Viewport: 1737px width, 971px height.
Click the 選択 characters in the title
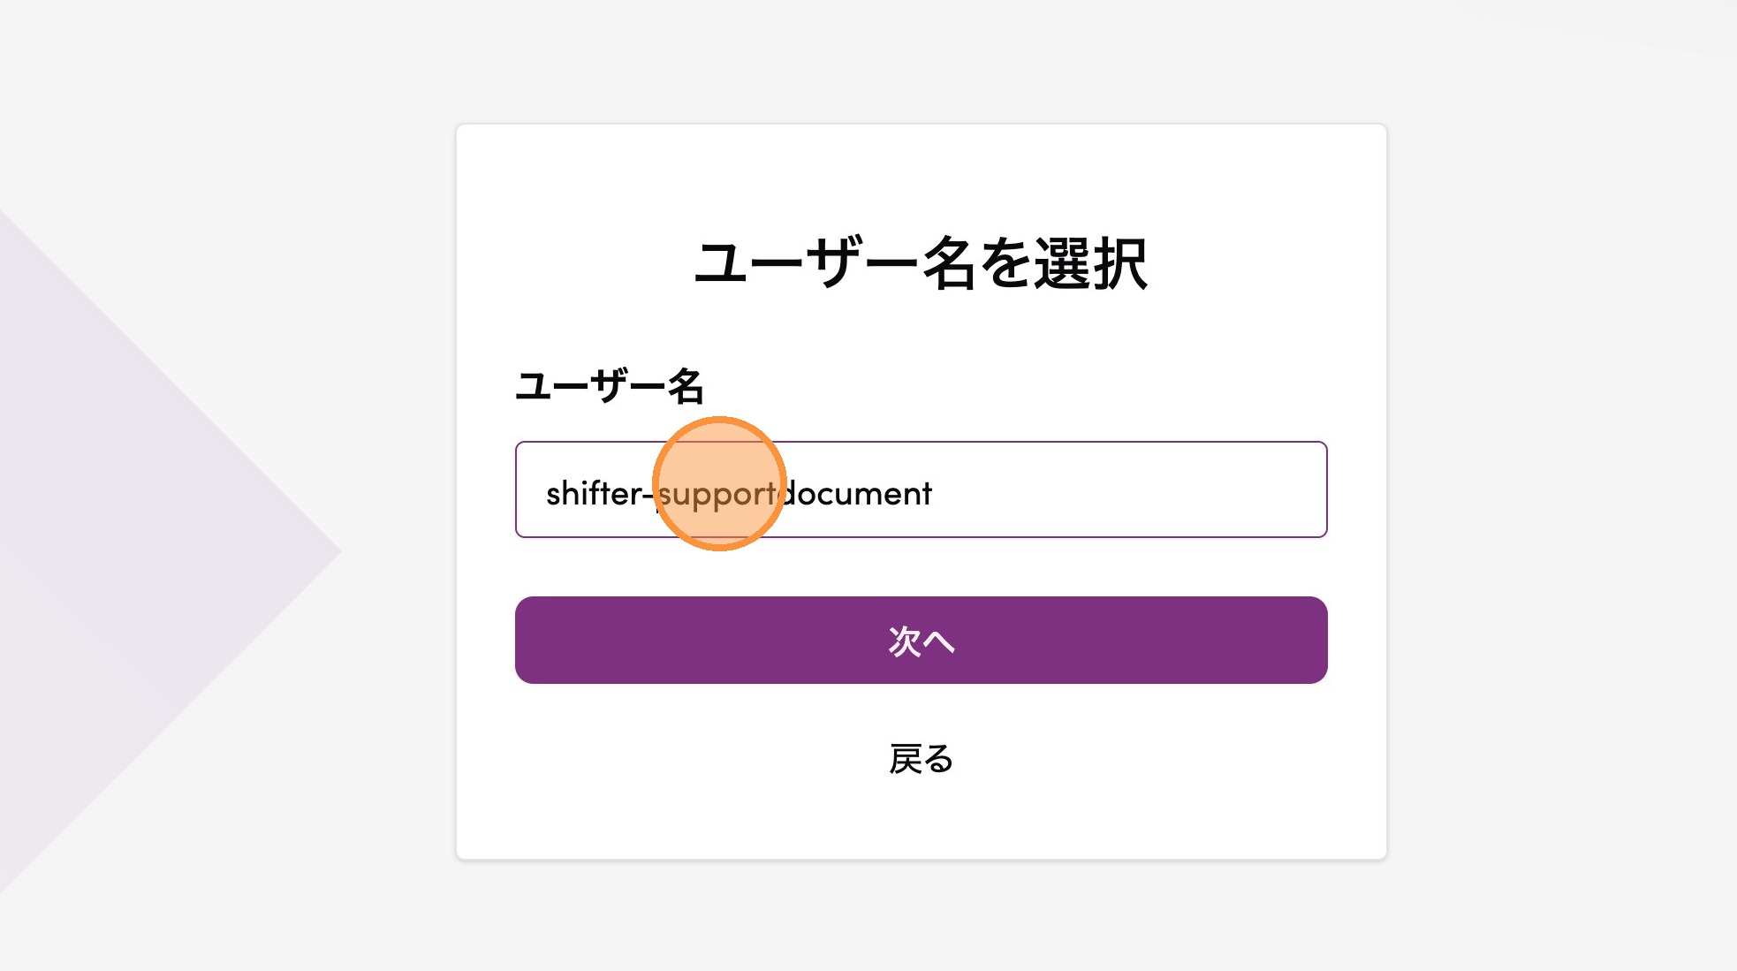coord(1091,263)
